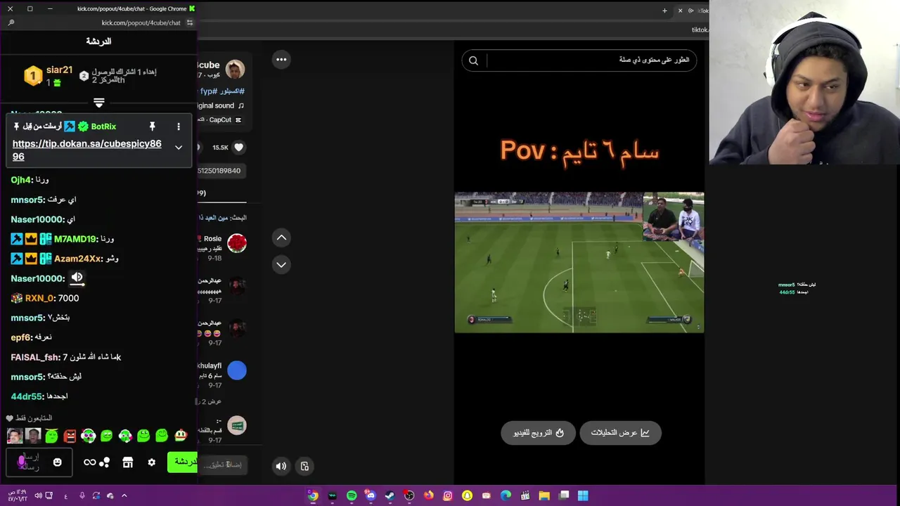
Task: Click the fyp hashtag in caption
Action: pyautogui.click(x=209, y=91)
